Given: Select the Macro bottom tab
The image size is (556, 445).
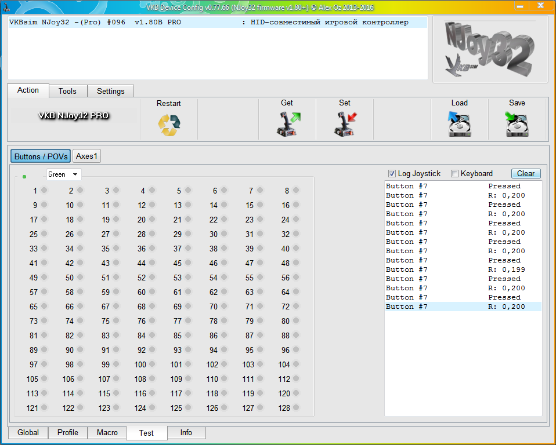Looking at the screenshot, I should click(x=107, y=433).
